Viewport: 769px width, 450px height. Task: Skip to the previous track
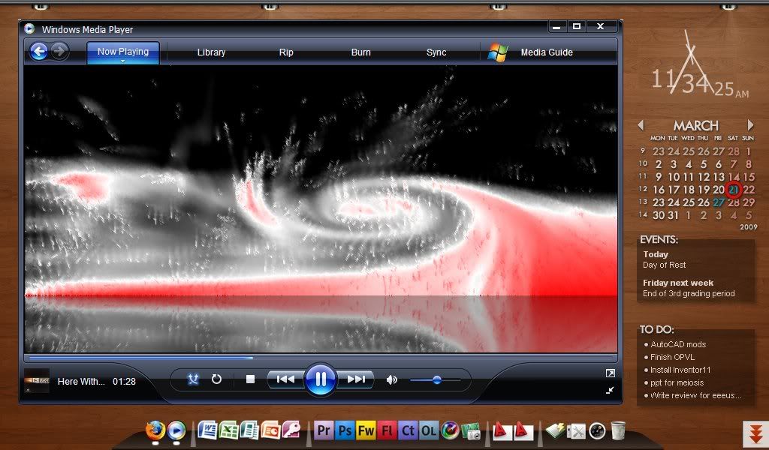pyautogui.click(x=285, y=379)
